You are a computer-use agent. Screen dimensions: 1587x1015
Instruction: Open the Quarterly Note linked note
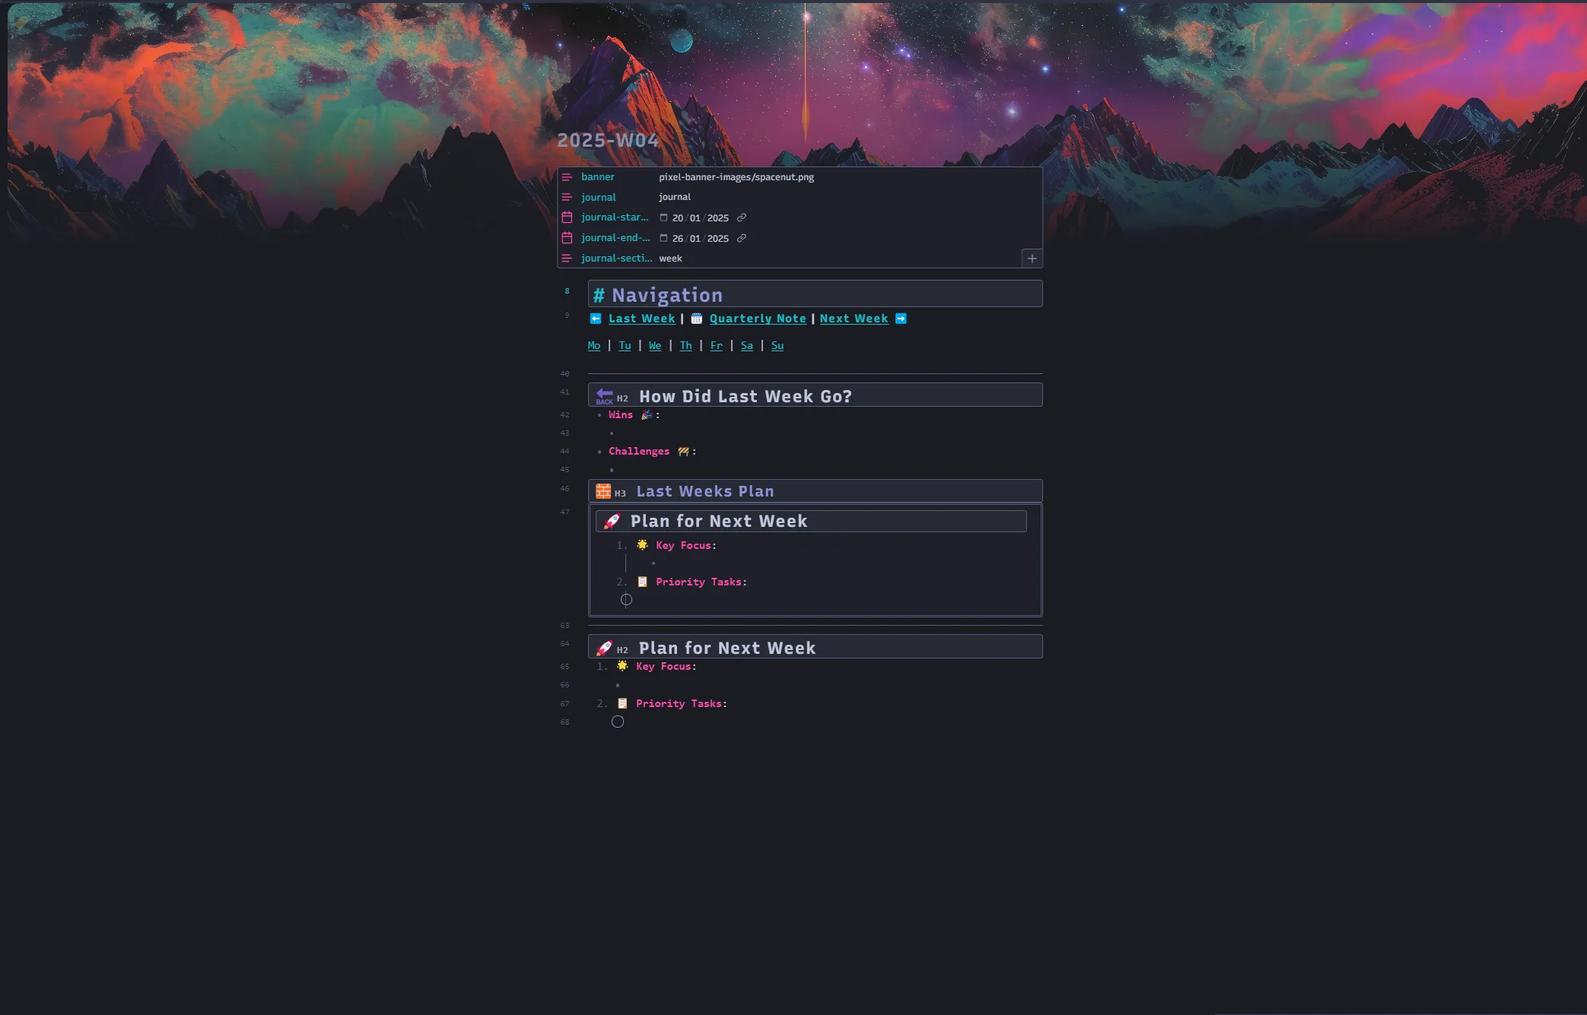coord(758,319)
